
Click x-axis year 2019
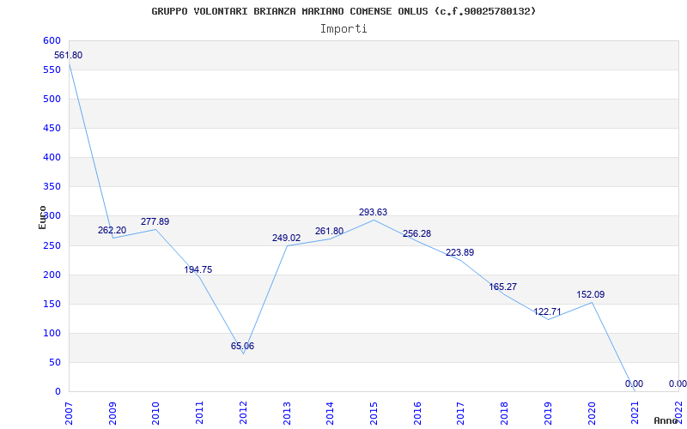tap(548, 414)
